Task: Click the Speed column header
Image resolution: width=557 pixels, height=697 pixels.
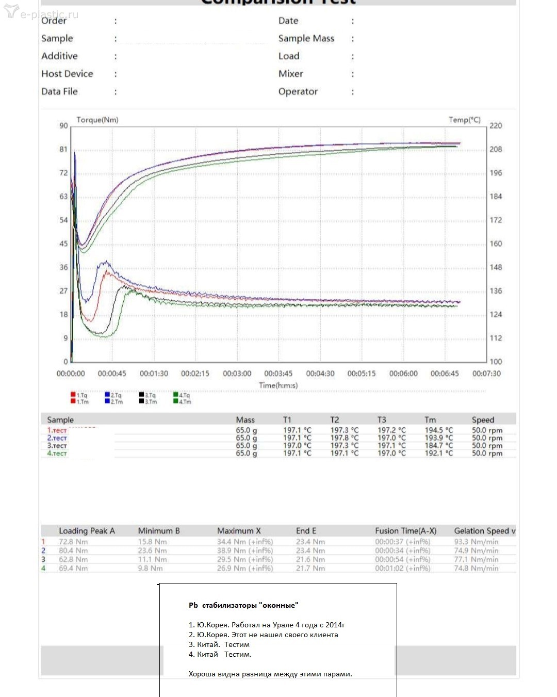Action: pyautogui.click(x=483, y=420)
